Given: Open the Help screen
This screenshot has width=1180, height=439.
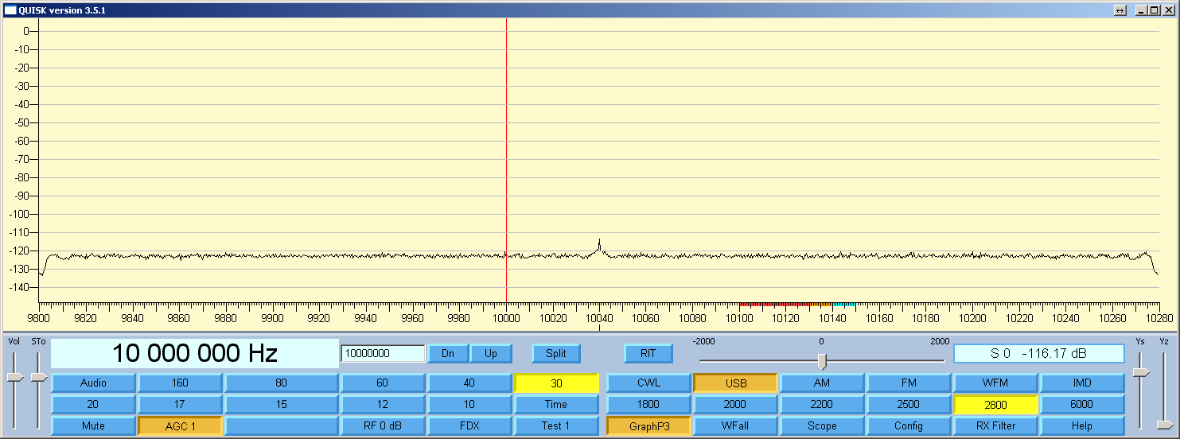Looking at the screenshot, I should pos(1082,425).
